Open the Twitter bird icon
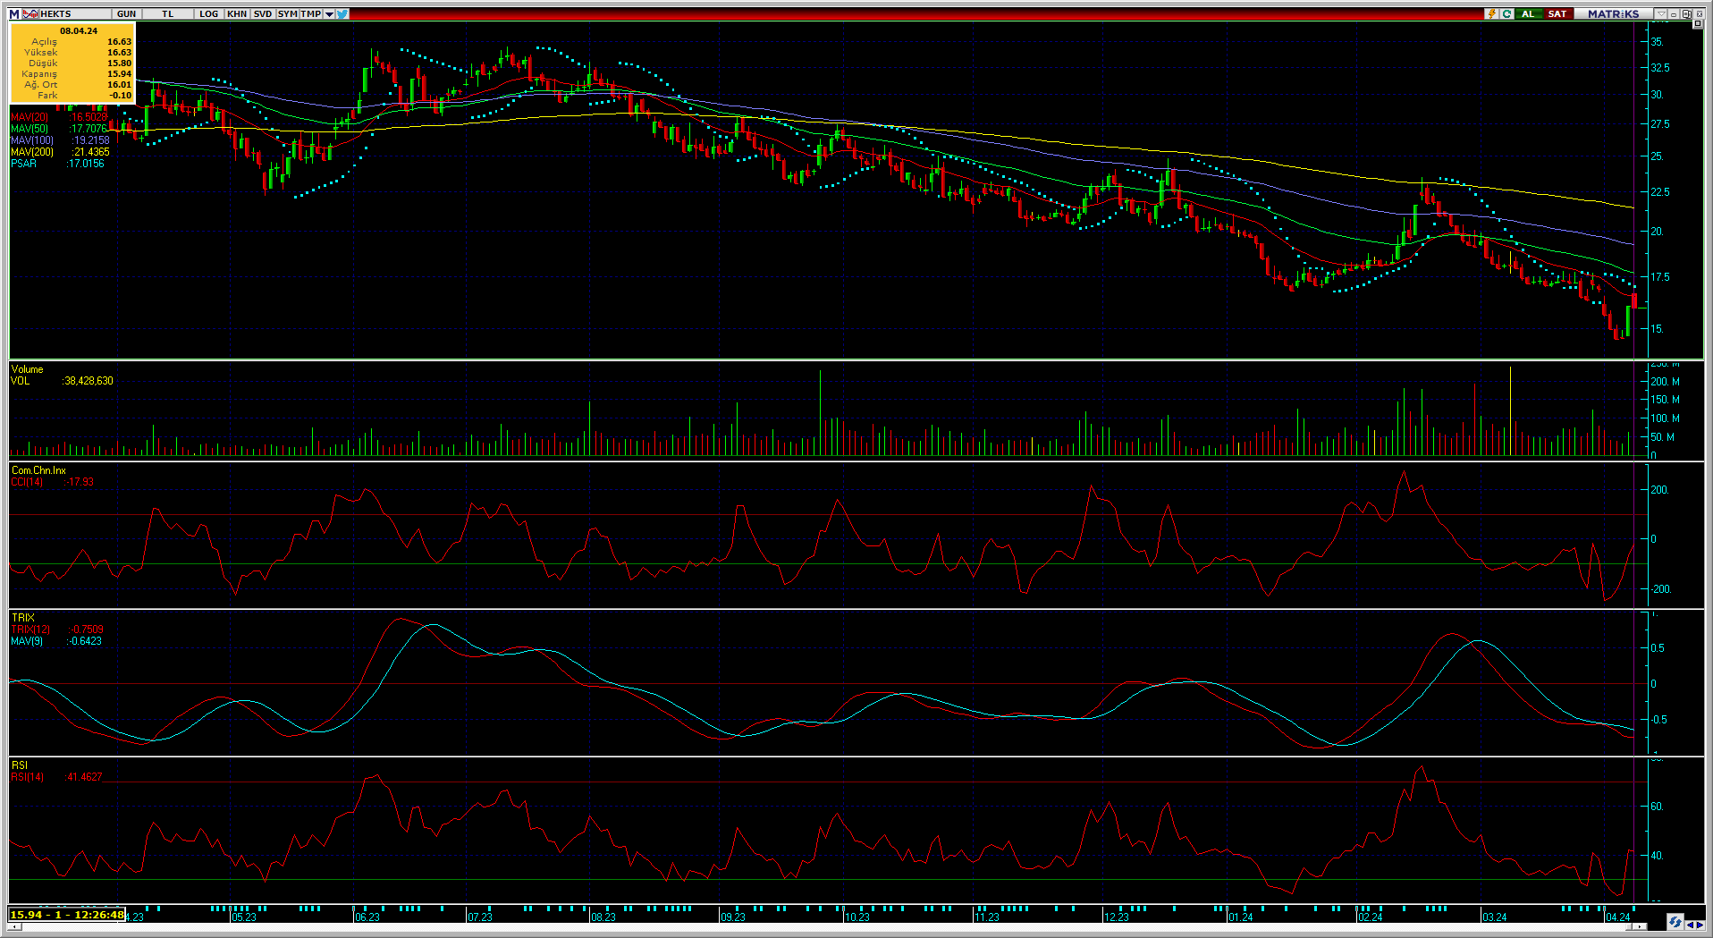 click(x=342, y=13)
